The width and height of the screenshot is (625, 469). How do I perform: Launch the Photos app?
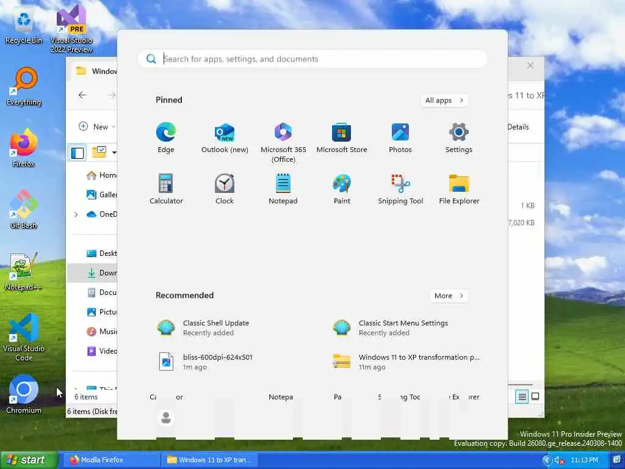pyautogui.click(x=400, y=137)
